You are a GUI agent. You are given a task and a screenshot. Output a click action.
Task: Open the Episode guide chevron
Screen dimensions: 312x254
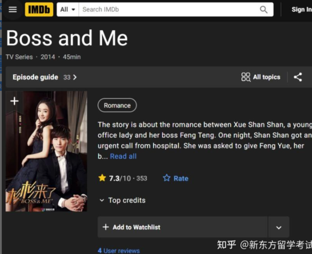point(75,77)
